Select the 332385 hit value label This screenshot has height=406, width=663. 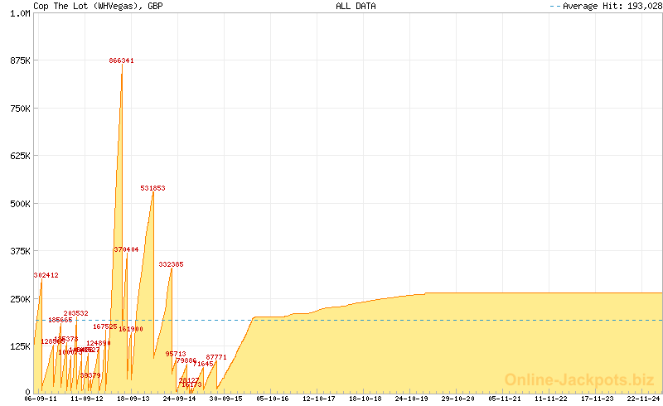pos(171,264)
